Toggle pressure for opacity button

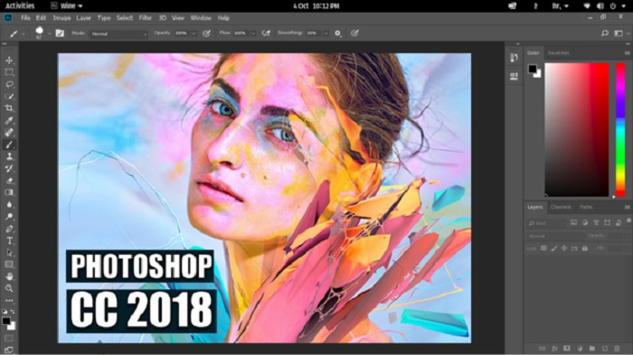206,33
